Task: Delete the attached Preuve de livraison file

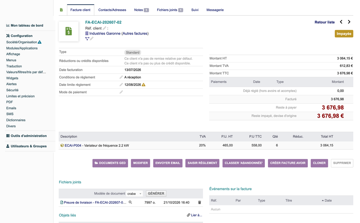Action: 199,203
